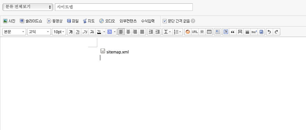Redo the last edit
The image size is (306, 130).
pos(276,32)
